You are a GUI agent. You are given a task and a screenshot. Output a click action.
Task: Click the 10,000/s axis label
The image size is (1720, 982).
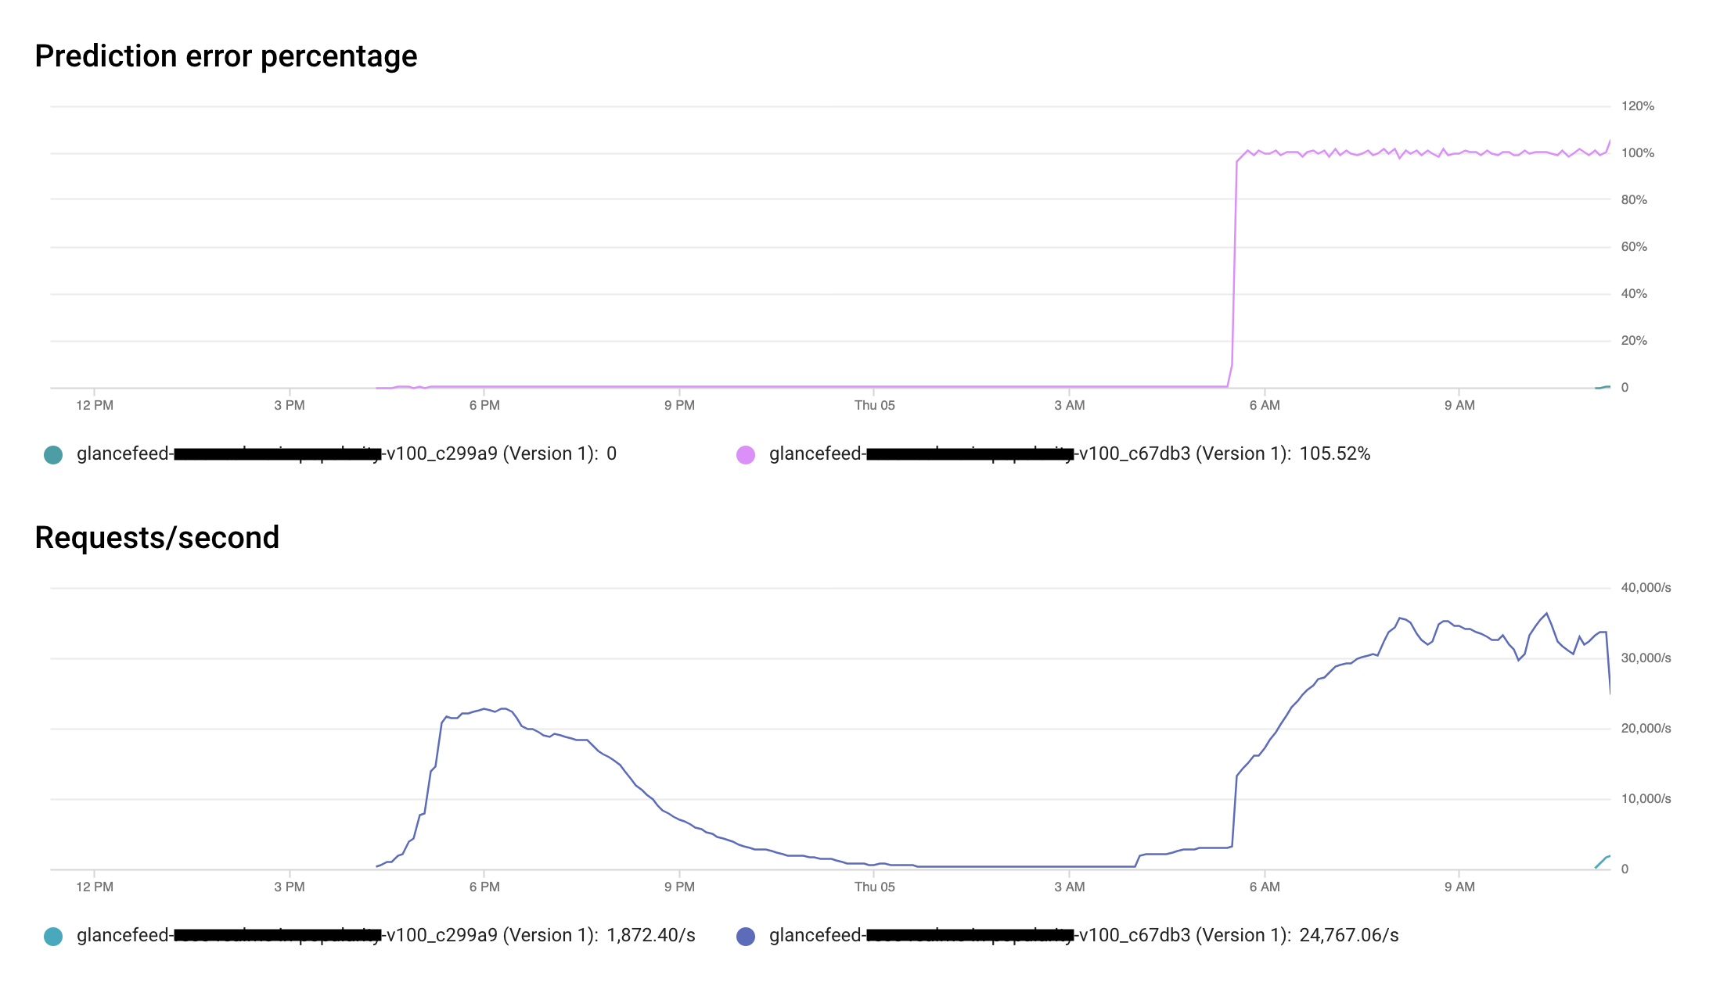click(x=1646, y=799)
